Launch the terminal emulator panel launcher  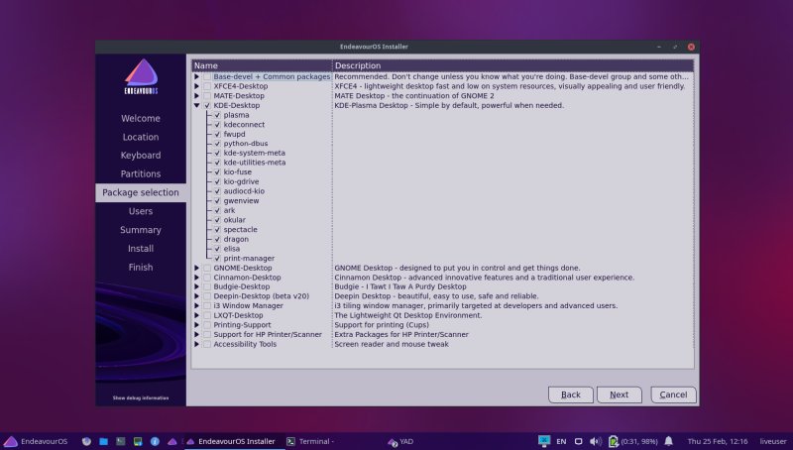120,441
